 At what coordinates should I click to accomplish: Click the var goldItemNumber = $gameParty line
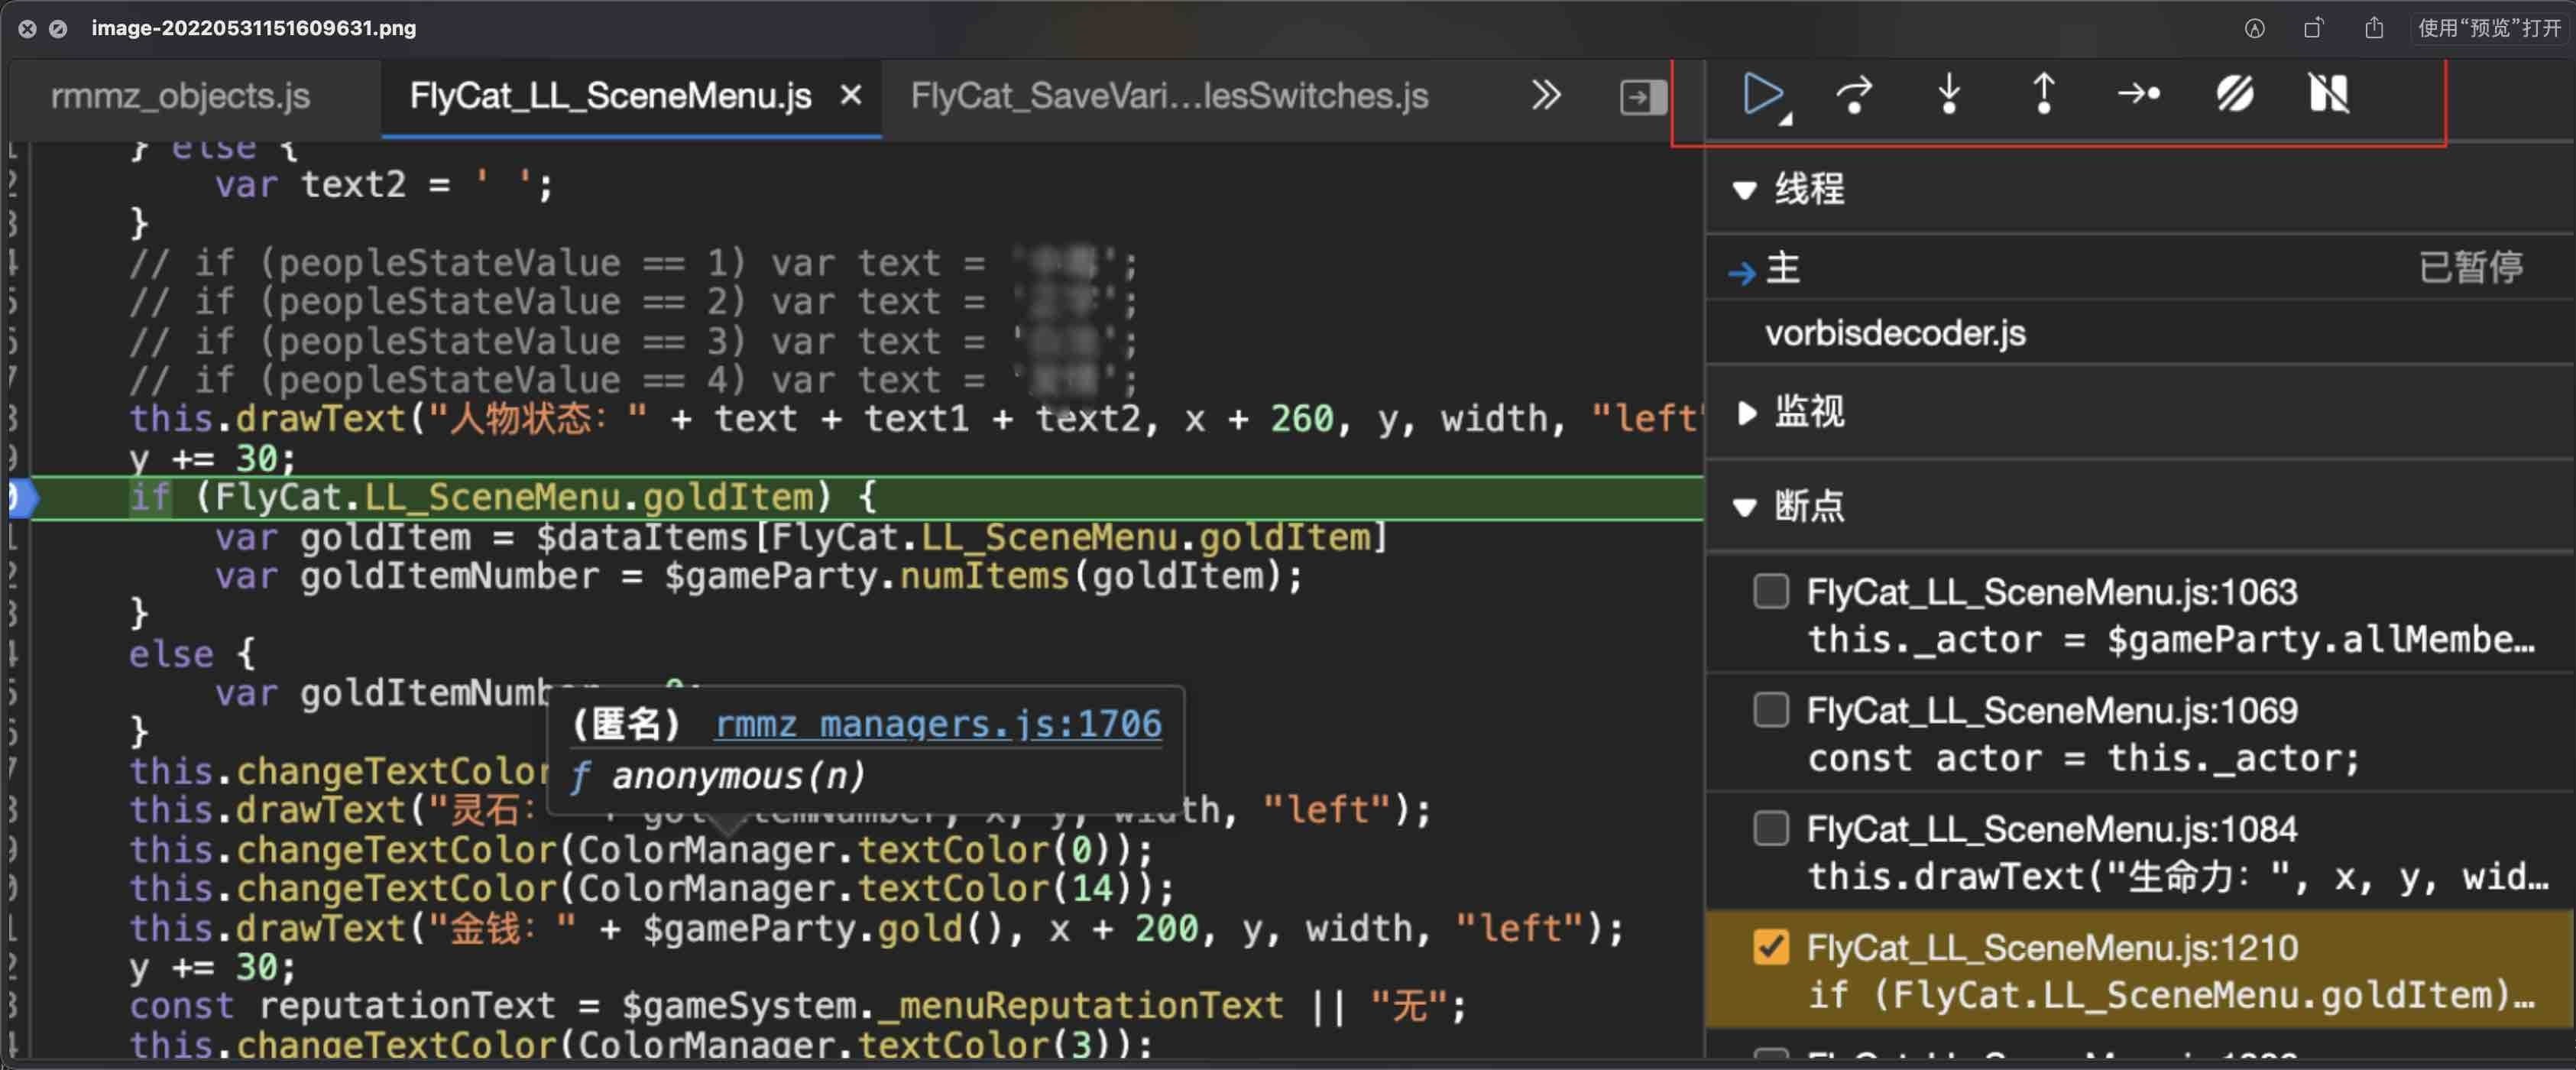pyautogui.click(x=759, y=576)
